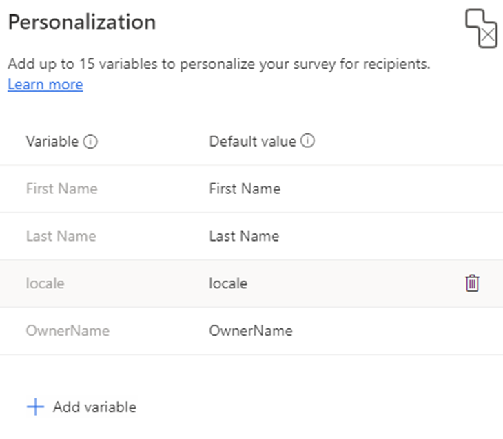Click the Default value info icon
Image resolution: width=503 pixels, height=439 pixels.
click(307, 141)
